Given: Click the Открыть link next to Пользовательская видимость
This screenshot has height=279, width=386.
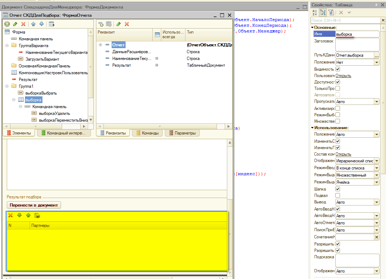Looking at the screenshot, I should (343, 76).
